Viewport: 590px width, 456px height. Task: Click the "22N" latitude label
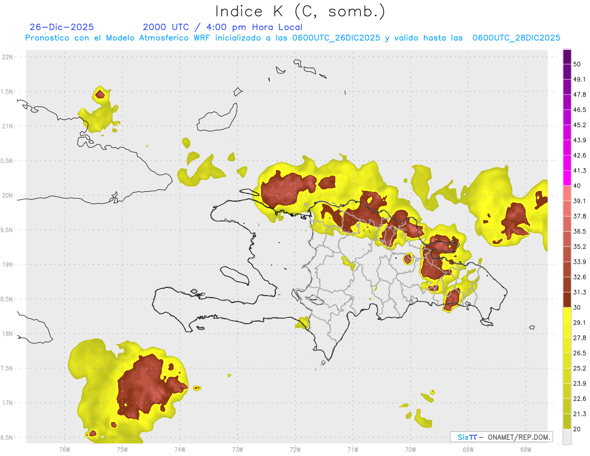(x=8, y=57)
